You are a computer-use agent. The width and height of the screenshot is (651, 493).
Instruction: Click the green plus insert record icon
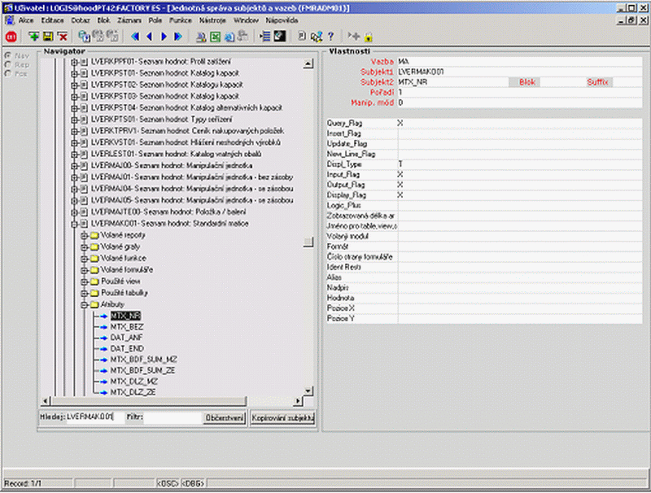(33, 37)
